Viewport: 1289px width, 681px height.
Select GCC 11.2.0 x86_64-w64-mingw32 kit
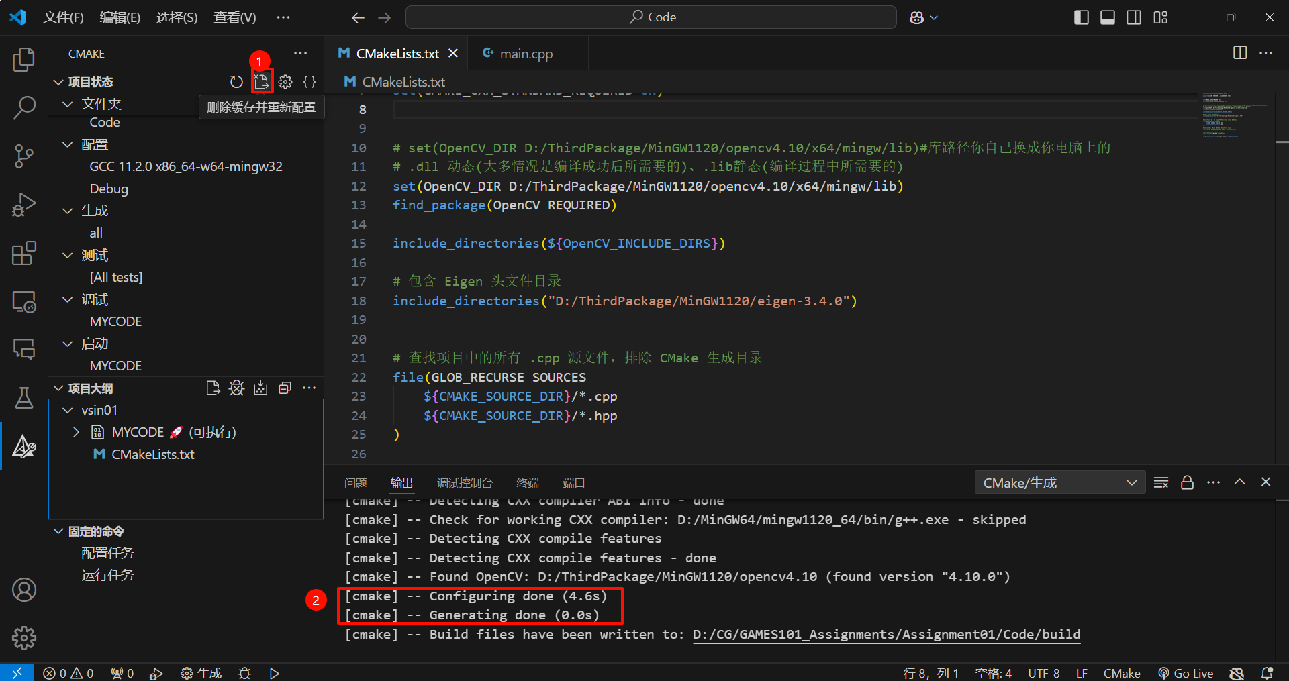pos(186,166)
